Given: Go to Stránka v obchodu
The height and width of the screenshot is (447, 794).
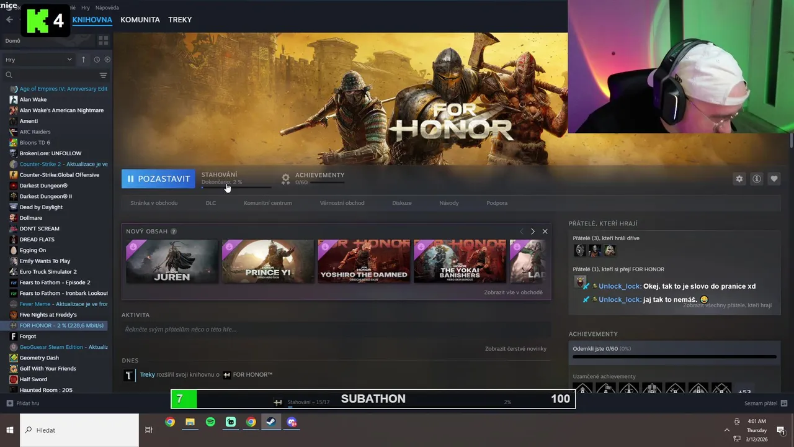Looking at the screenshot, I should (x=154, y=203).
